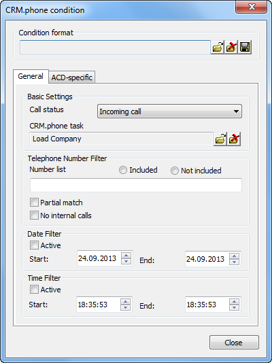Image resolution: width=272 pixels, height=363 pixels.
Task: Open a condition format file via folder icon
Action: coord(218,47)
